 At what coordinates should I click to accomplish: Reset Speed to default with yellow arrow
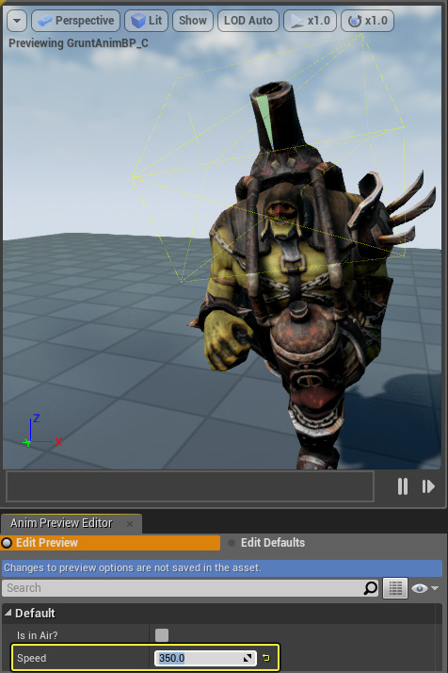[265, 658]
